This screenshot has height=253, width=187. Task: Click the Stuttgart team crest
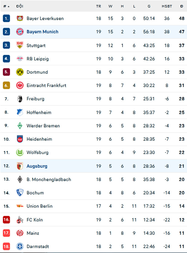click(x=20, y=45)
